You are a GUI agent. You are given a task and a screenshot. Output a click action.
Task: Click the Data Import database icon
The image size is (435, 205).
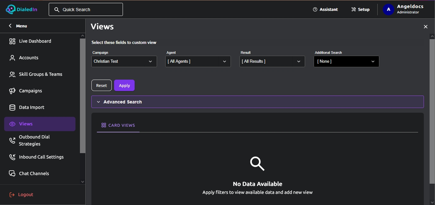point(12,107)
